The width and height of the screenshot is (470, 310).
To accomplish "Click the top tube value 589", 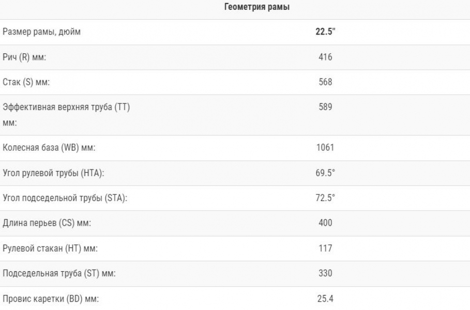I will point(325,107).
